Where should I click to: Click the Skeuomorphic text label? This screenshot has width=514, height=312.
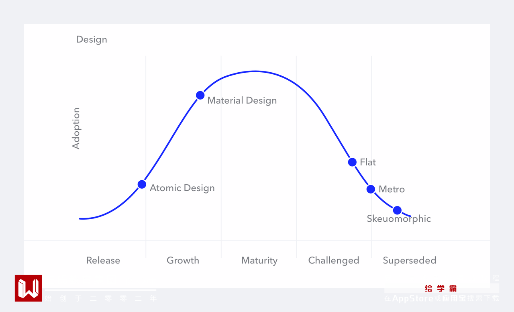[x=399, y=219]
